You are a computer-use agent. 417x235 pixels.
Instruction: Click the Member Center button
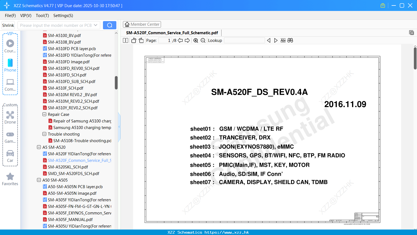click(142, 24)
